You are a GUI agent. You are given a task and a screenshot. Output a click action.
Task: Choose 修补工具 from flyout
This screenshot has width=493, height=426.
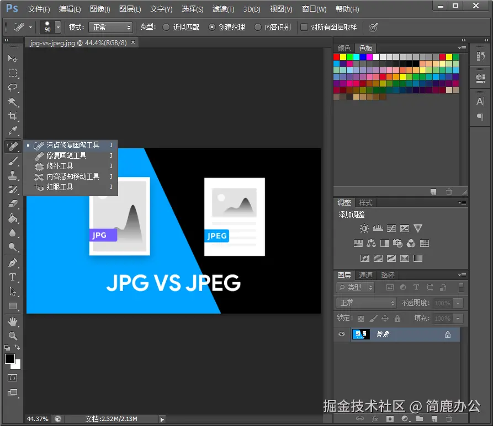[71, 166]
